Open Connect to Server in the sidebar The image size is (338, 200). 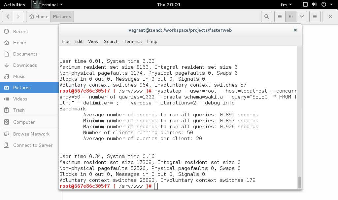(x=29, y=145)
